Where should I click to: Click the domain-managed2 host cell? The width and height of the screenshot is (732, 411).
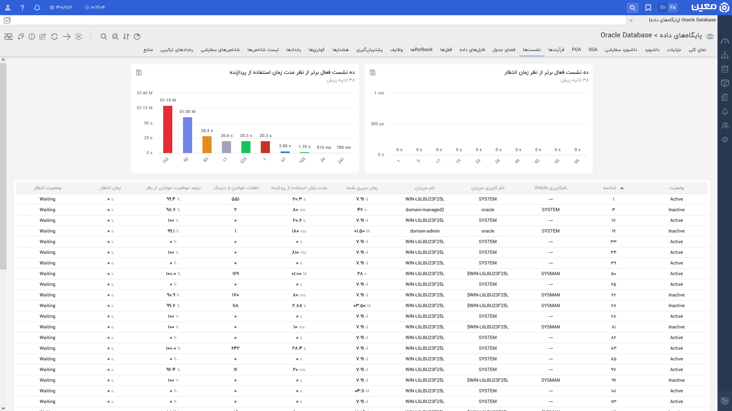pyautogui.click(x=425, y=210)
